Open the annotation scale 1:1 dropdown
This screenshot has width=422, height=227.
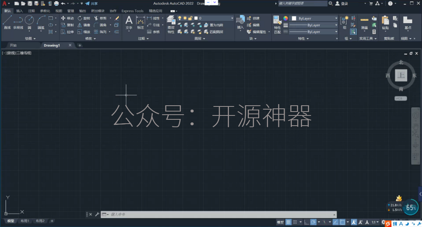(x=375, y=222)
